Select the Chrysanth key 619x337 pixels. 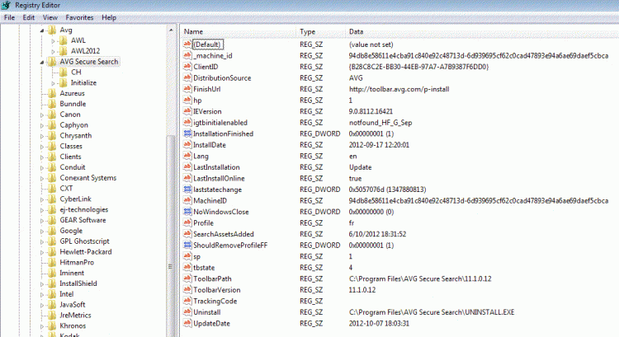pyautogui.click(x=75, y=135)
